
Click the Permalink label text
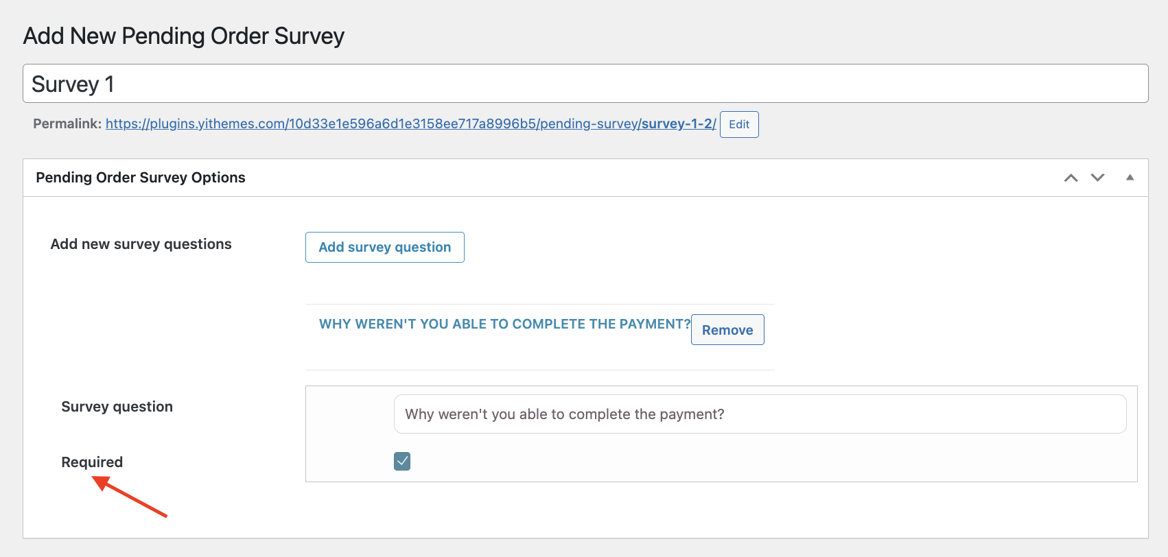point(67,123)
